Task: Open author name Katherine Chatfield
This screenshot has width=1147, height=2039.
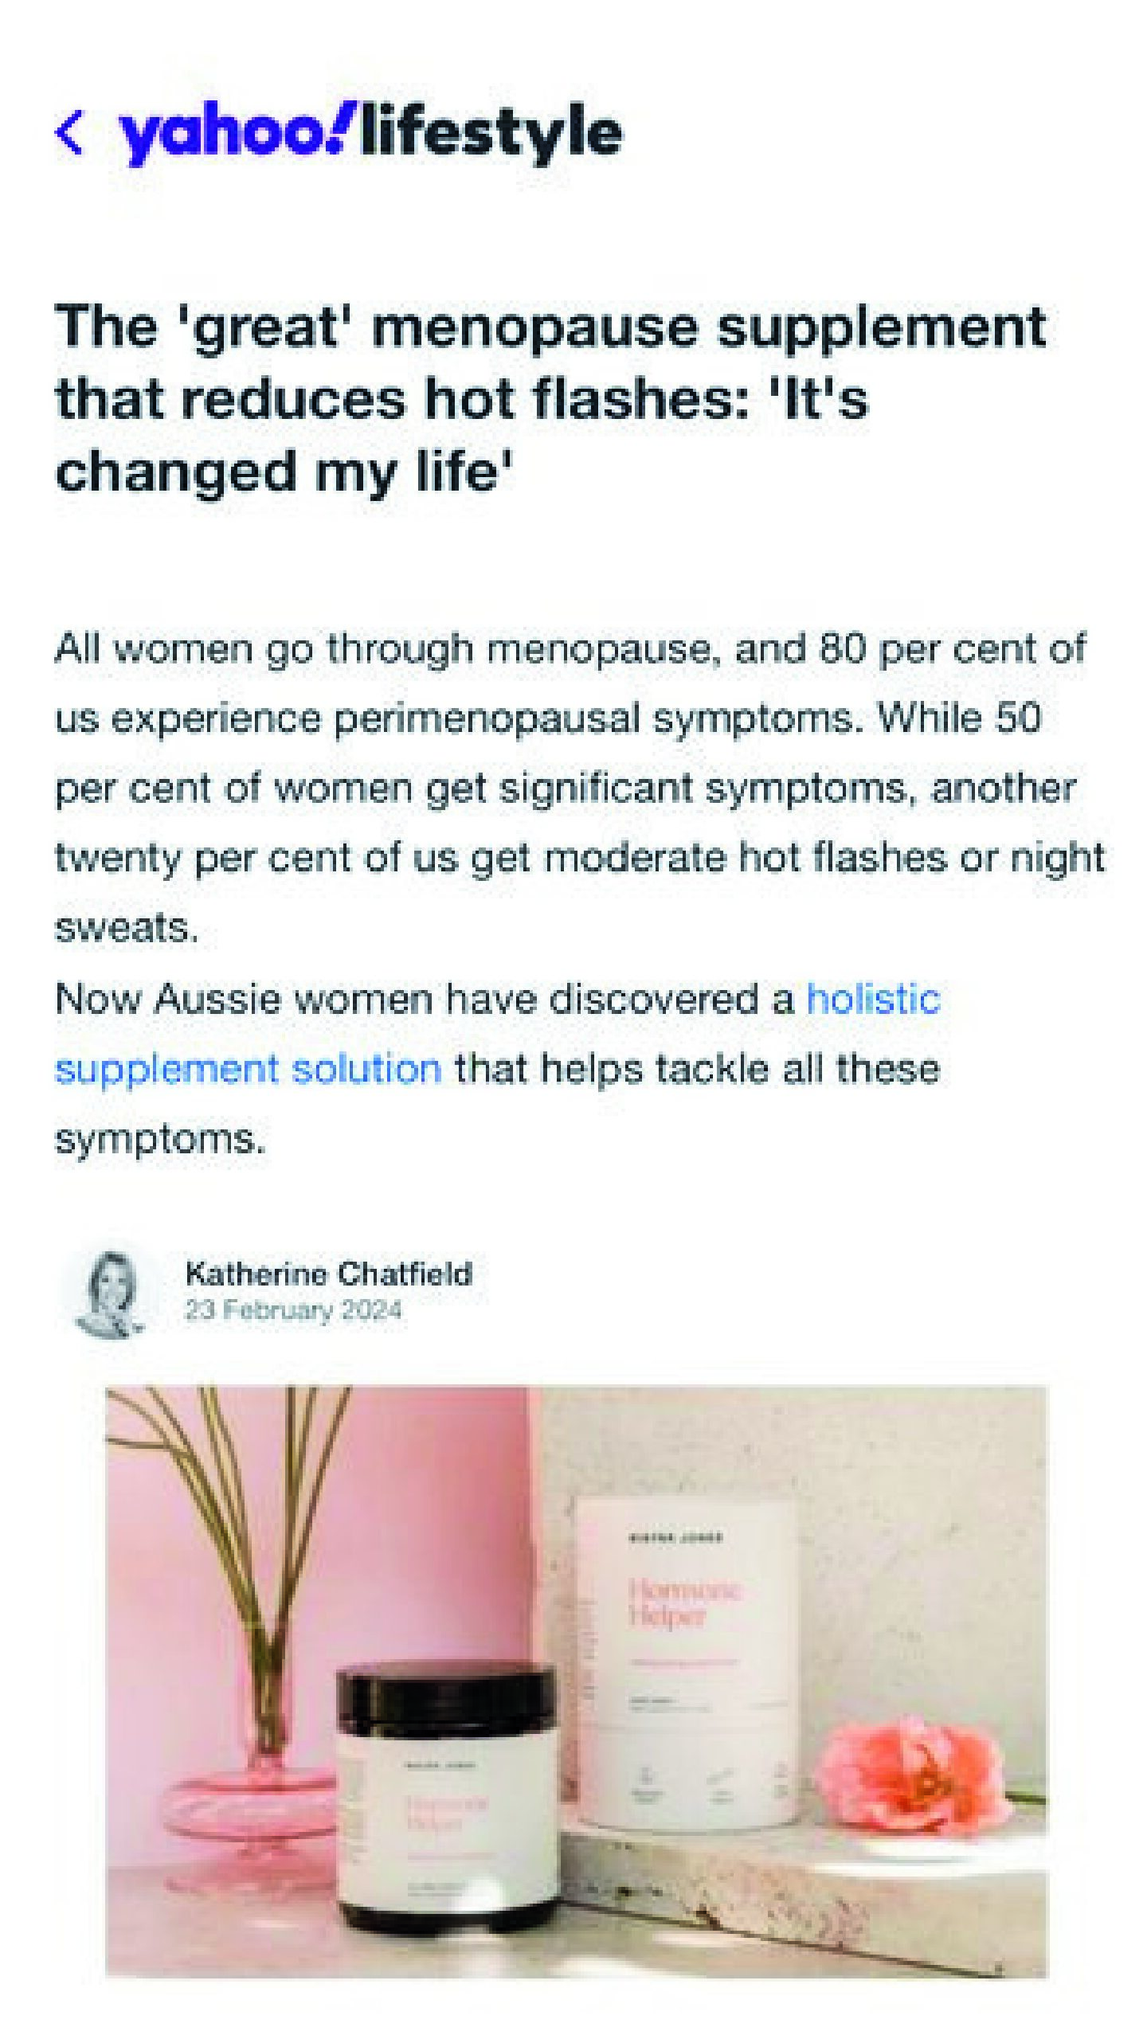Action: 328,1274
